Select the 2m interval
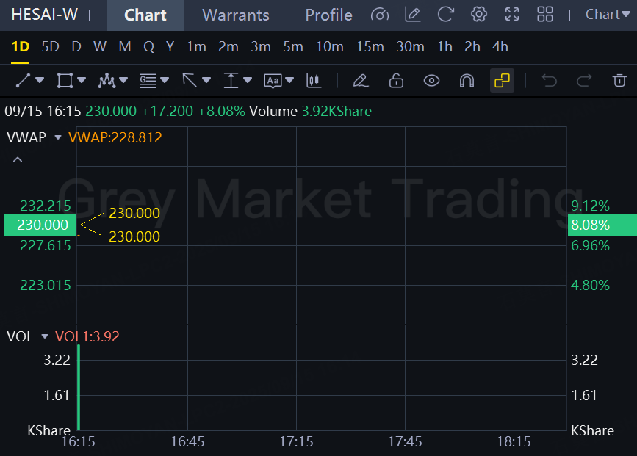 (x=228, y=47)
